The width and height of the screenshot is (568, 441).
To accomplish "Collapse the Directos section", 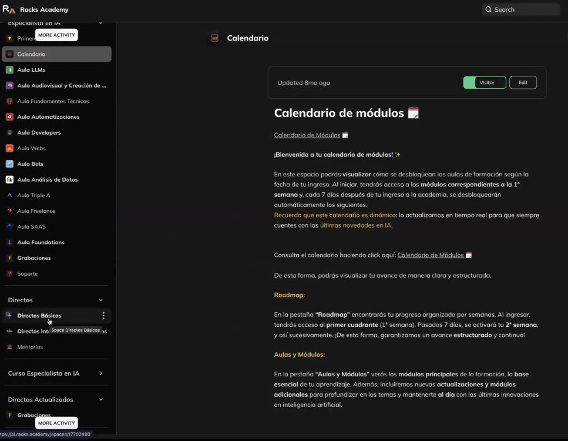I will pos(100,300).
